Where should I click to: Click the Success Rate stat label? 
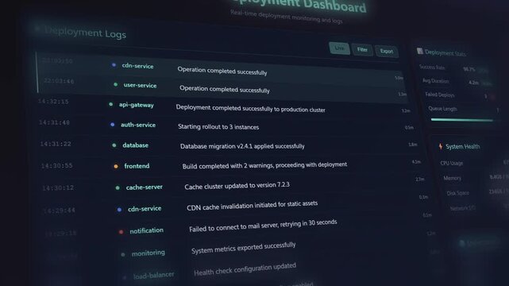click(x=432, y=67)
